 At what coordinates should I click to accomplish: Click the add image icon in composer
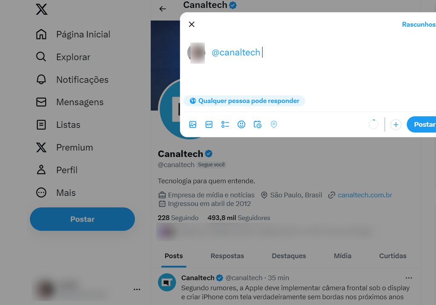[x=193, y=124]
